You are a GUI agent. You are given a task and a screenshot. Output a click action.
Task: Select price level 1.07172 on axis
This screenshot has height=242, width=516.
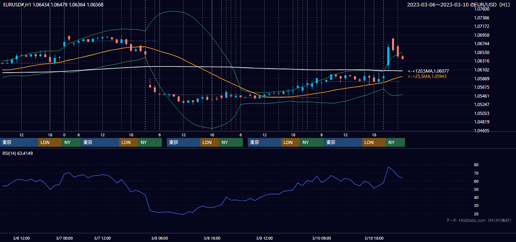coord(481,27)
